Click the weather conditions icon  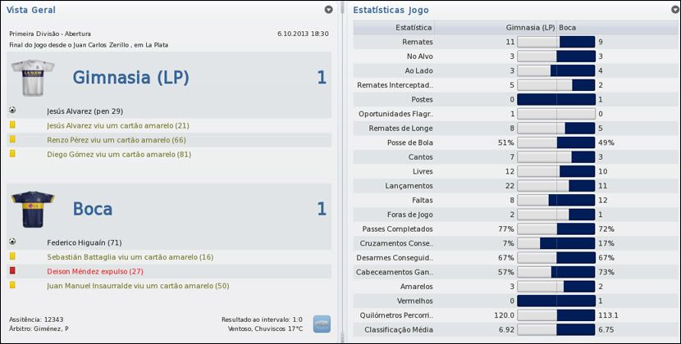(x=322, y=324)
